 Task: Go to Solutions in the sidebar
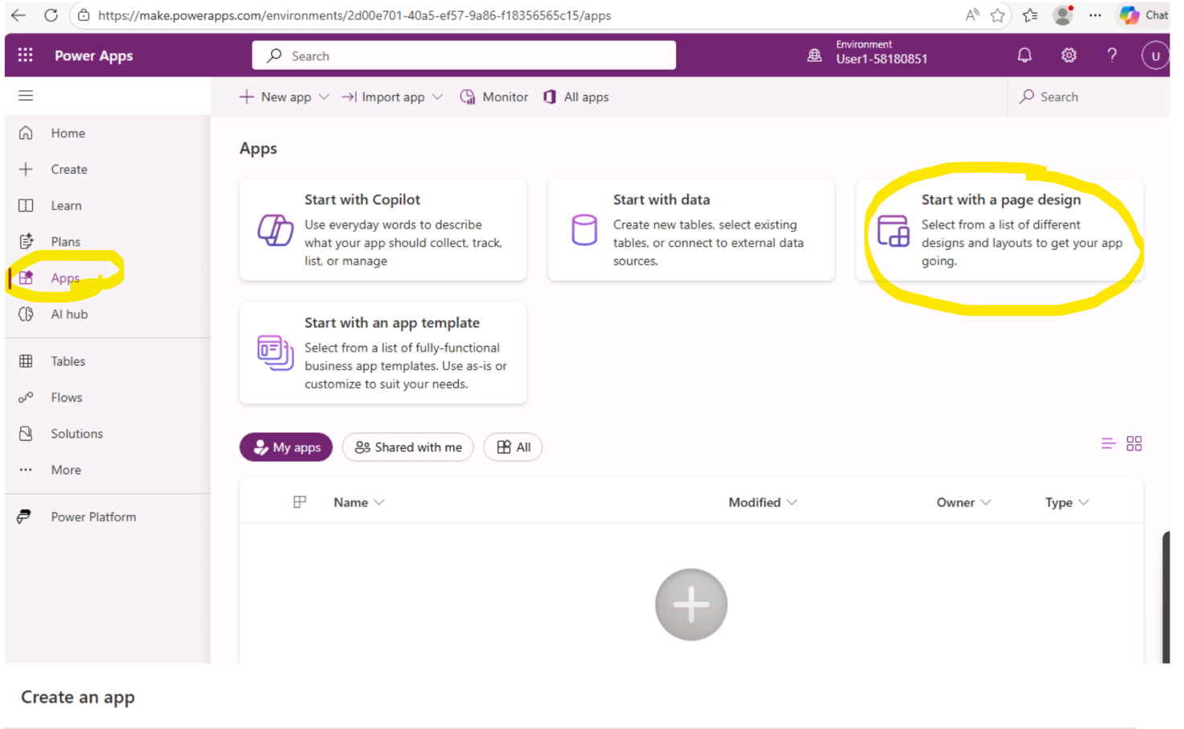pos(76,434)
